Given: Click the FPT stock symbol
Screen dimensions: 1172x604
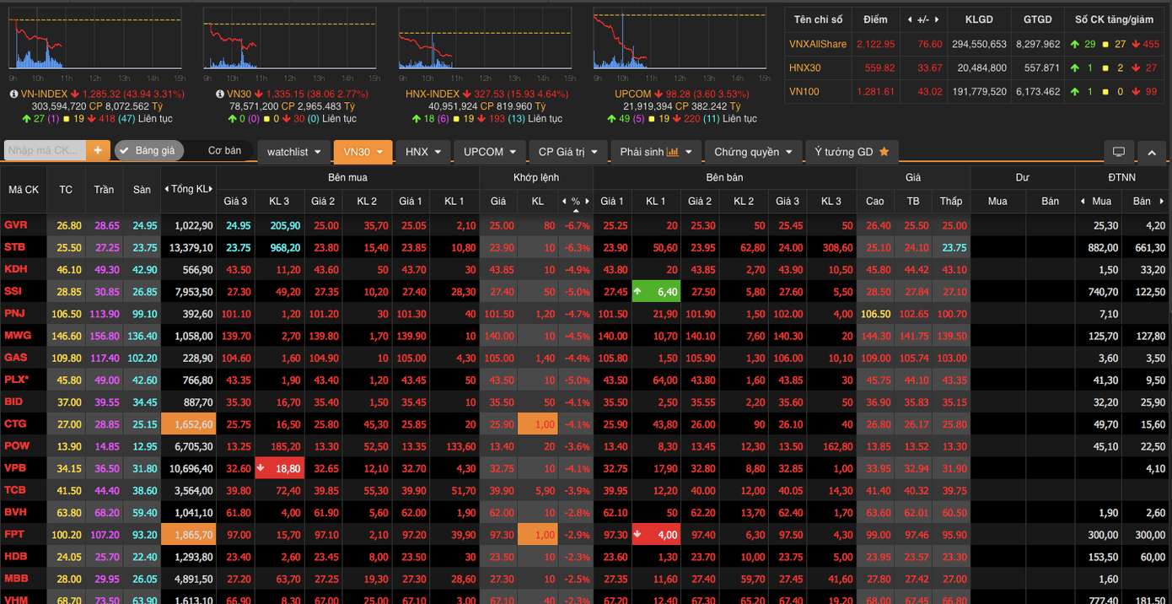Looking at the screenshot, I should tap(15, 534).
